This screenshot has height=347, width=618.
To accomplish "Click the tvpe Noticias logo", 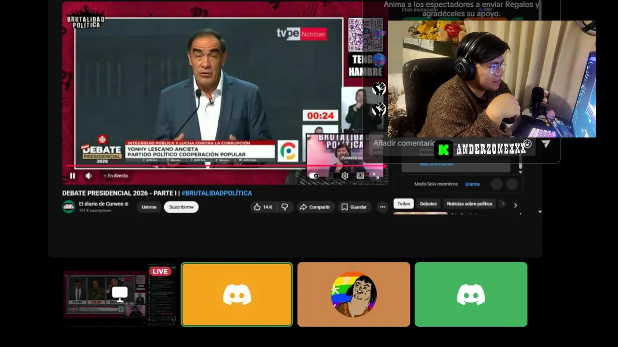I will [x=301, y=33].
